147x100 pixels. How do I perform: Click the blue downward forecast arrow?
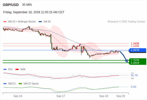click(x=124, y=57)
